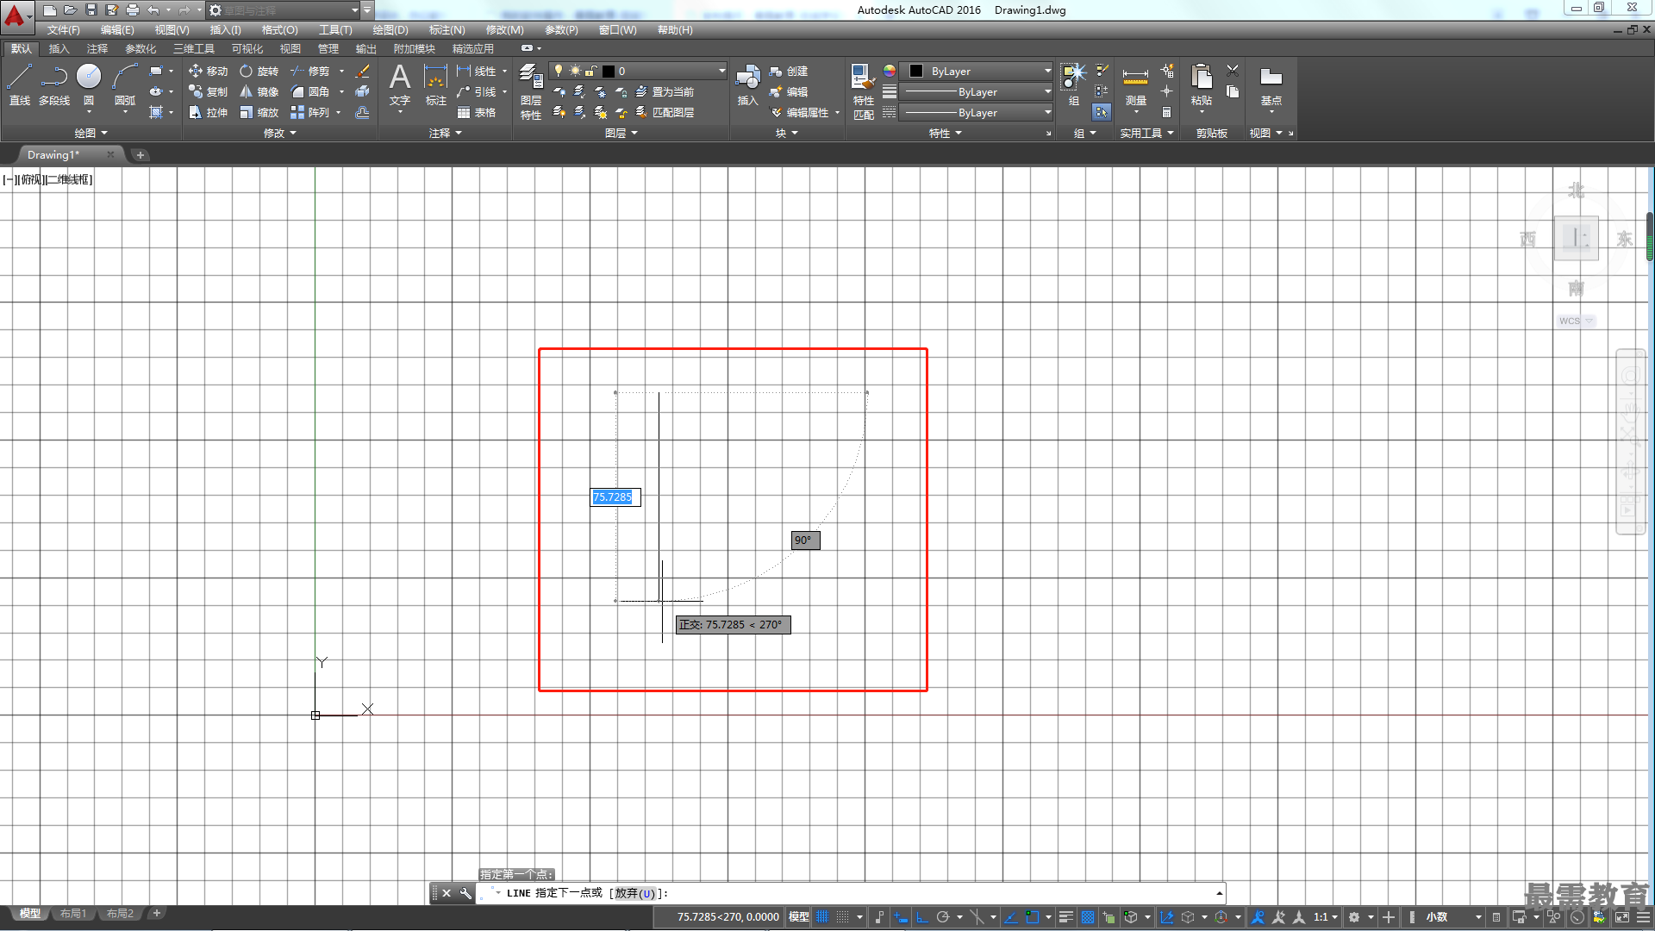The image size is (1655, 931).
Task: Click the Table (表格) tool
Action: 477,112
